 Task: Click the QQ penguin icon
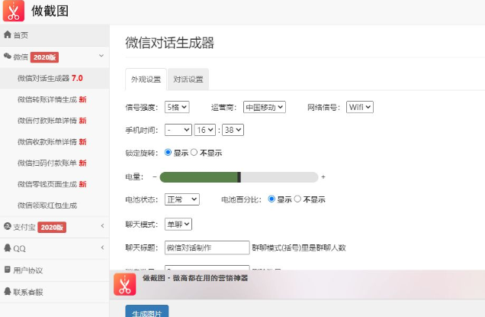pos(8,248)
